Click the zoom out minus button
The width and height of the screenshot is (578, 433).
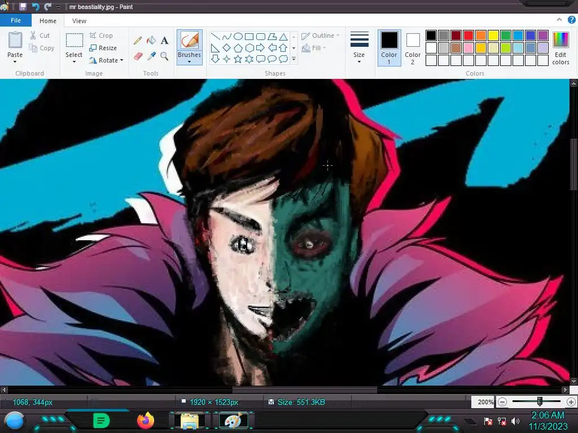click(502, 402)
